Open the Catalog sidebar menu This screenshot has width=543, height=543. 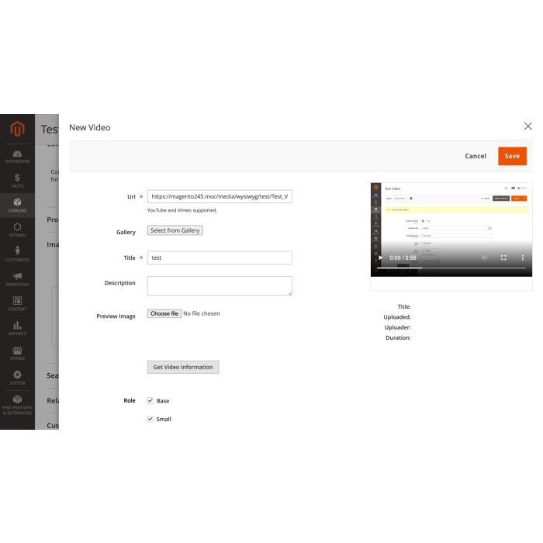[17, 206]
